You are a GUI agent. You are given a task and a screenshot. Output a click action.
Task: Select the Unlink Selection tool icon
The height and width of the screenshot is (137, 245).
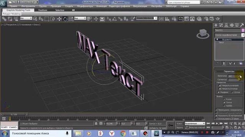pos(10,19)
